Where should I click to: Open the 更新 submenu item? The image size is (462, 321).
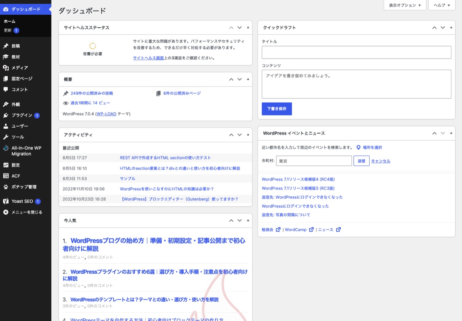(11, 30)
